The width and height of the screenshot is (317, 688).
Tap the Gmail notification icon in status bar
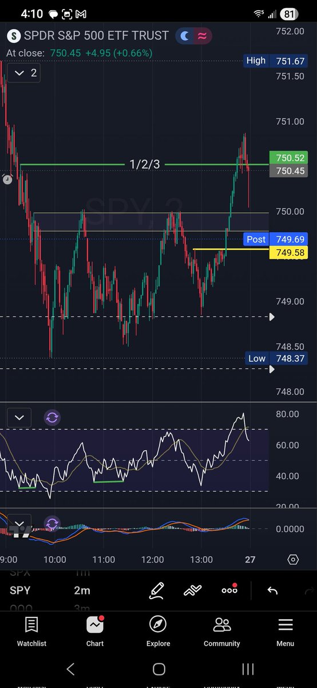point(81,13)
